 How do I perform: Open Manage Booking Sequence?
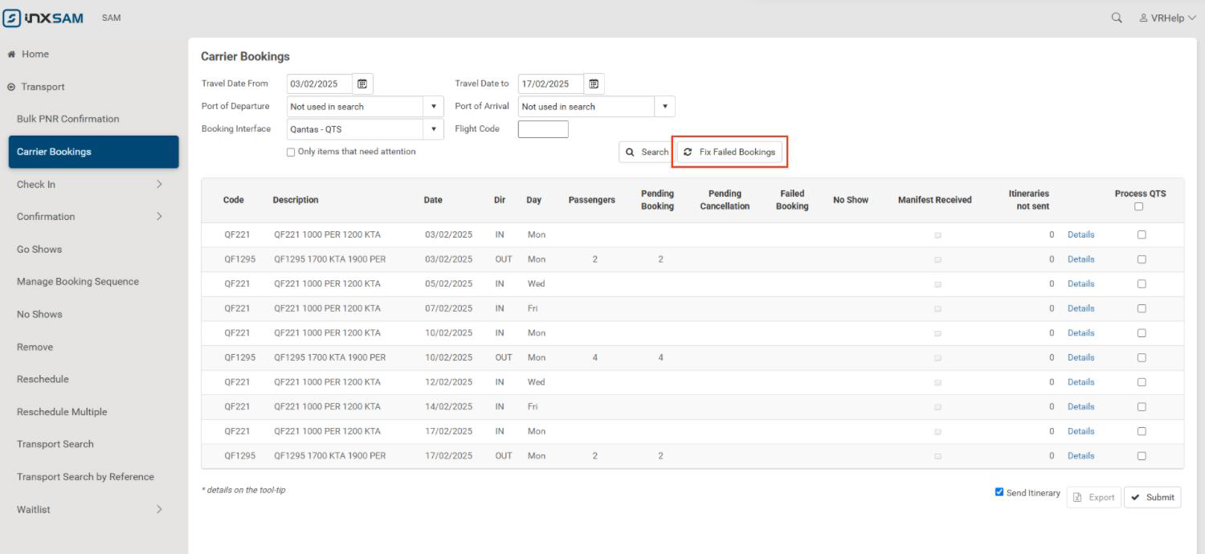(78, 281)
